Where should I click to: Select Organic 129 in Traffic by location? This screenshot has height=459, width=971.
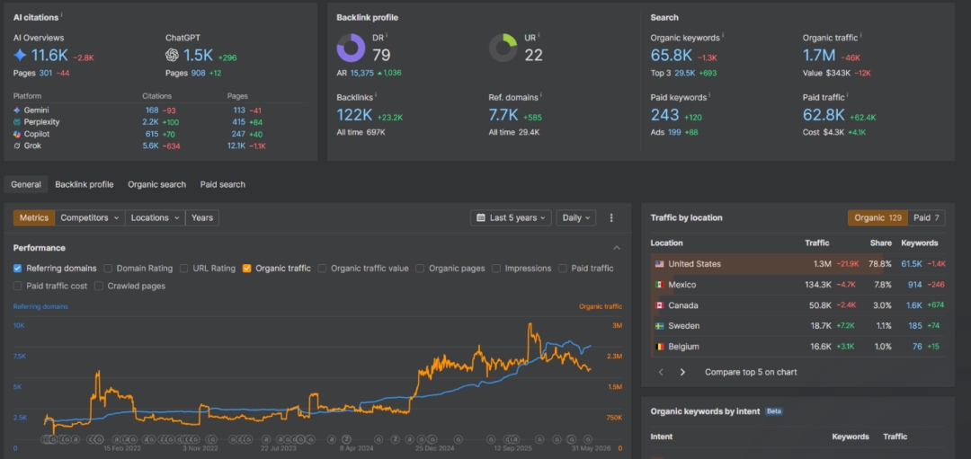tap(877, 217)
